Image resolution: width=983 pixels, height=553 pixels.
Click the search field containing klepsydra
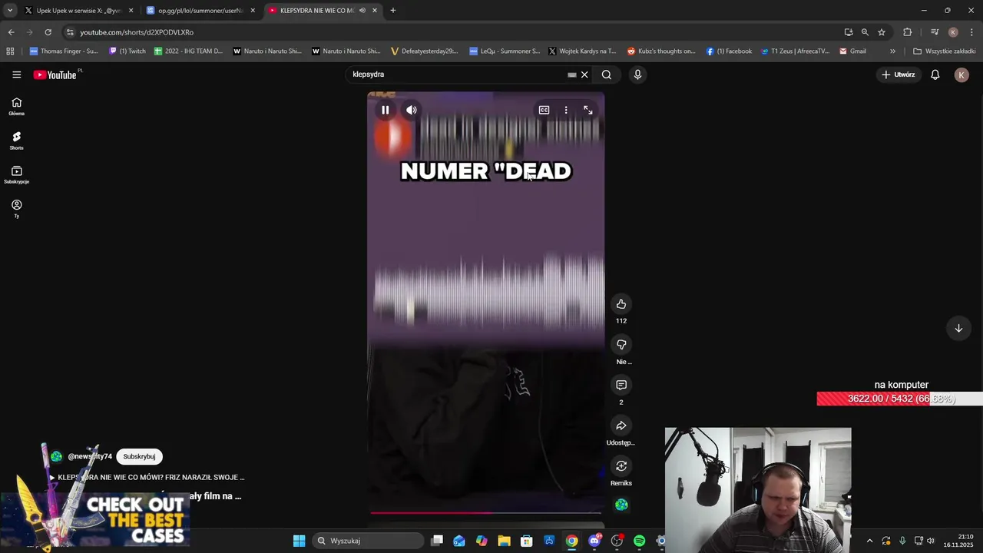[x=457, y=75]
